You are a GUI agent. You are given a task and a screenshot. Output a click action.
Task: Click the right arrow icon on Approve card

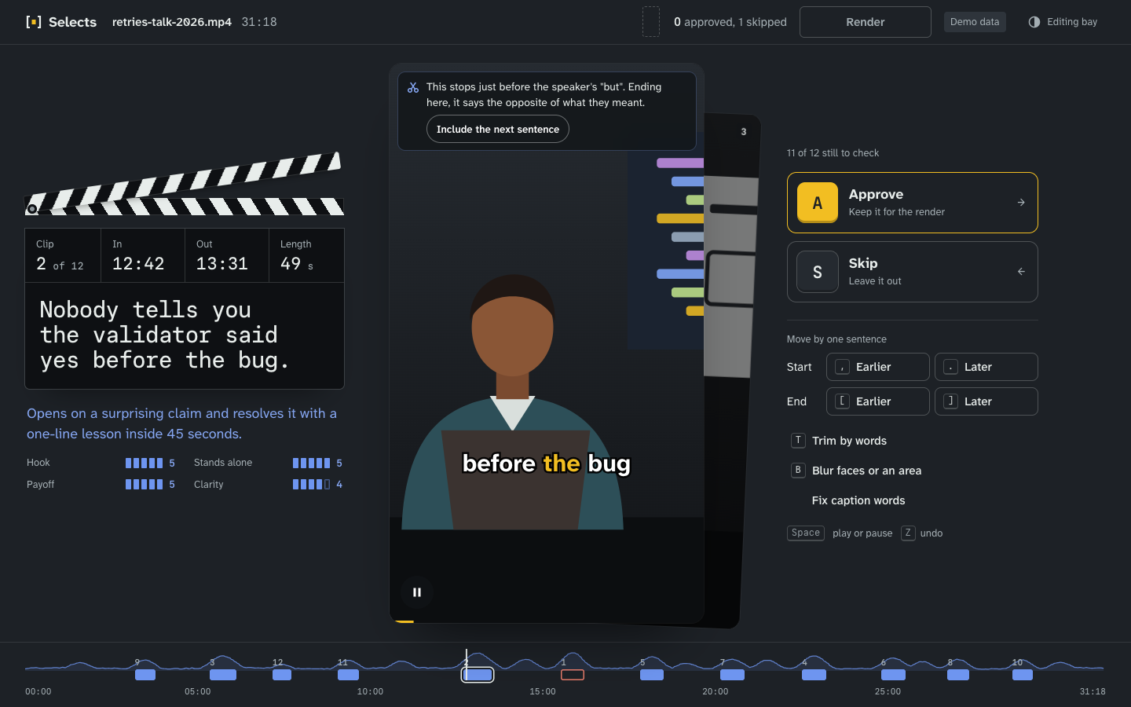[x=1021, y=203]
